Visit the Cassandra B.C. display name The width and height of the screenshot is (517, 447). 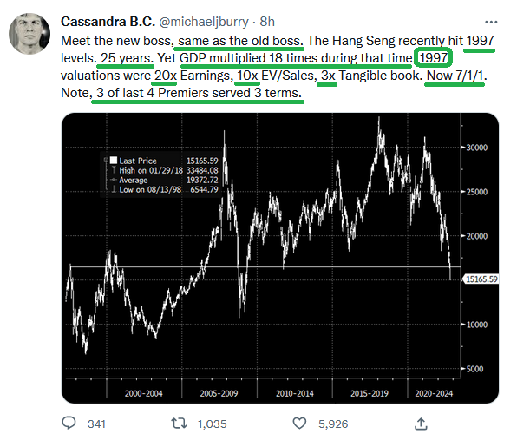[108, 22]
